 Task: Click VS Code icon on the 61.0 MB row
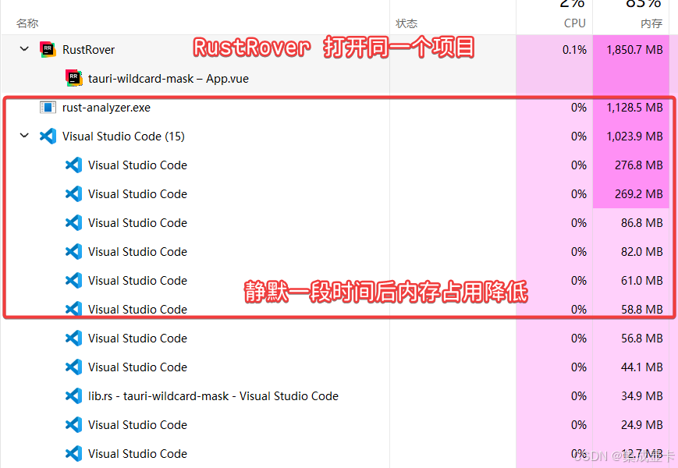coord(73,280)
